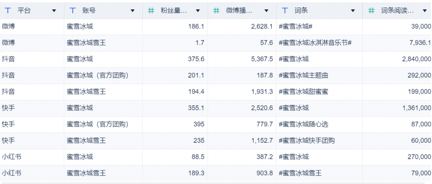Image resolution: width=432 pixels, height=184 pixels.
Task: Select the value 1,152.7
Action: click(262, 141)
